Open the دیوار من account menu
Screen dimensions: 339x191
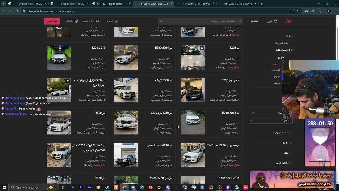[111, 21]
